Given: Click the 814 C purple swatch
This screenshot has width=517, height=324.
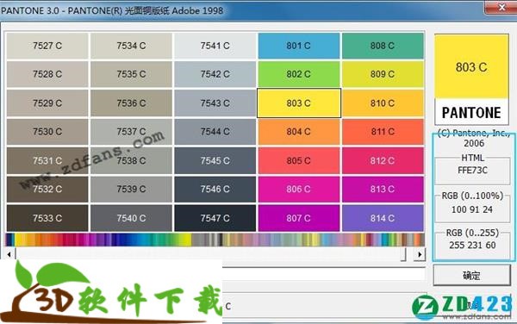Looking at the screenshot, I should pos(383,218).
